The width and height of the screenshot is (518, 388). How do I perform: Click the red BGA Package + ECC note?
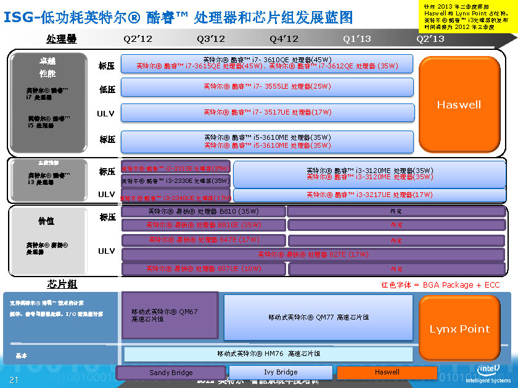point(440,285)
